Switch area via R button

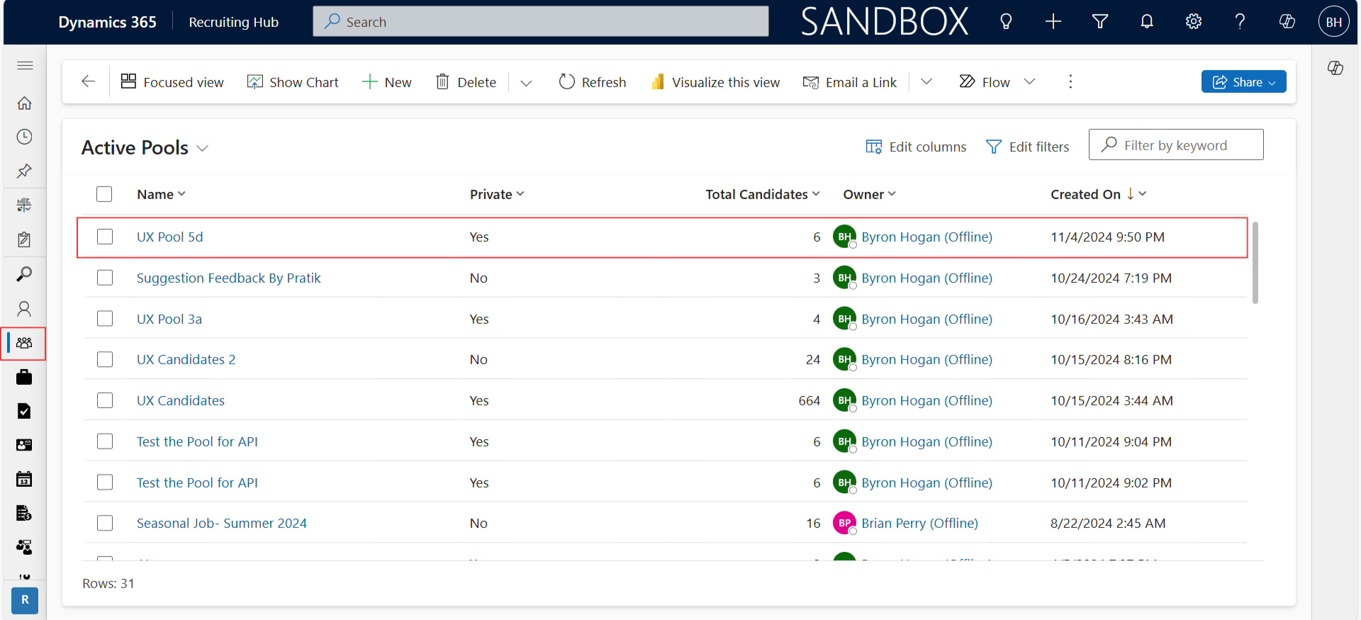(x=25, y=599)
